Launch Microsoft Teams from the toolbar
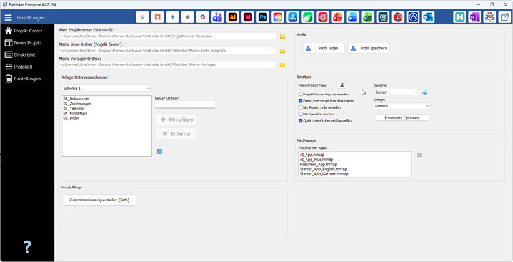The width and height of the screenshot is (513, 262). coord(217,17)
